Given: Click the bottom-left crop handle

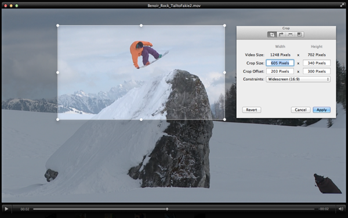Looking at the screenshot, I should point(57,120).
